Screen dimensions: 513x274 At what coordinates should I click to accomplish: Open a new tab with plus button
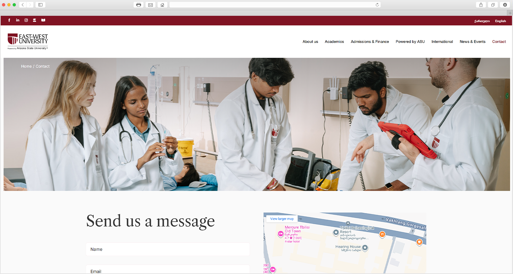tap(510, 13)
